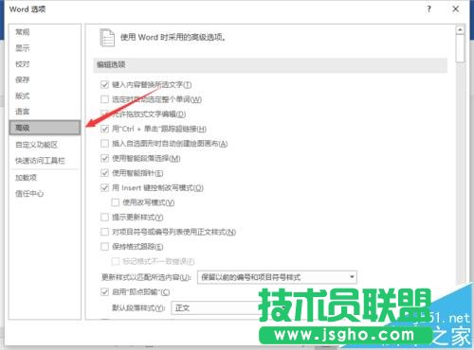Click the ? help button in the title bar

point(428,9)
